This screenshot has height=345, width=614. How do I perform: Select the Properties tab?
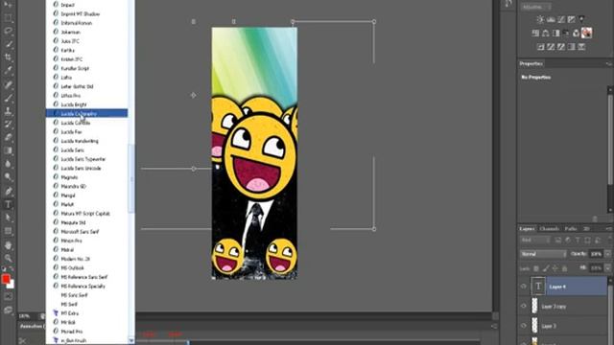(x=531, y=64)
